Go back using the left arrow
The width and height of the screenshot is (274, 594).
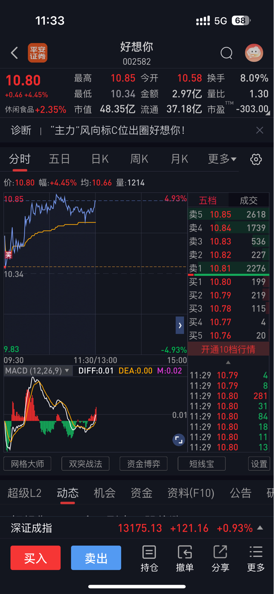tap(14, 53)
